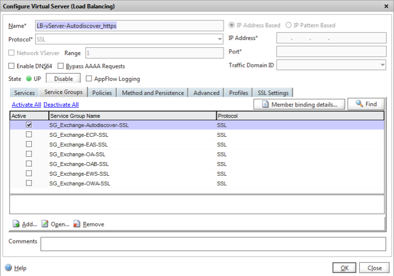Open Member binding details
The width and height of the screenshot is (394, 276).
299,104
